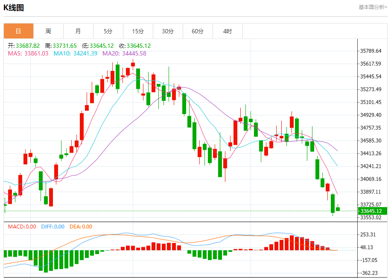Image resolution: width=391 pixels, height=278 pixels.
Task: Click the 34241.21 price axis label
Action: click(371, 166)
